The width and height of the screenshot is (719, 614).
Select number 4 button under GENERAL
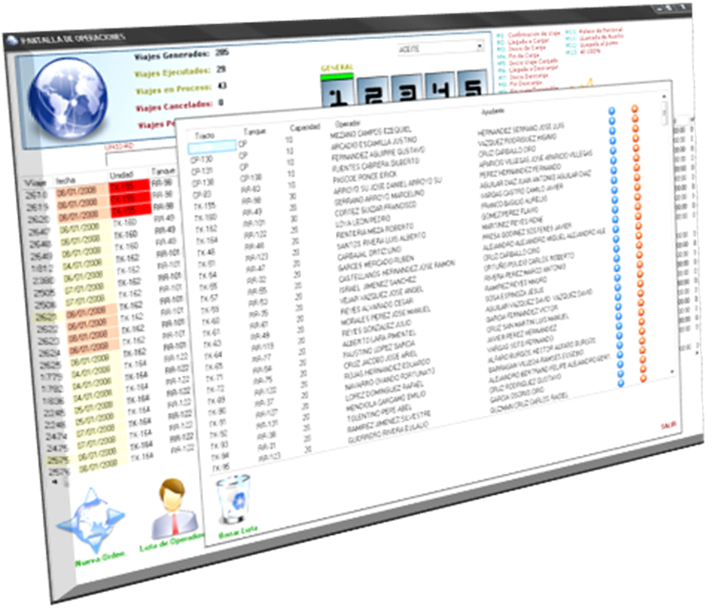click(440, 86)
